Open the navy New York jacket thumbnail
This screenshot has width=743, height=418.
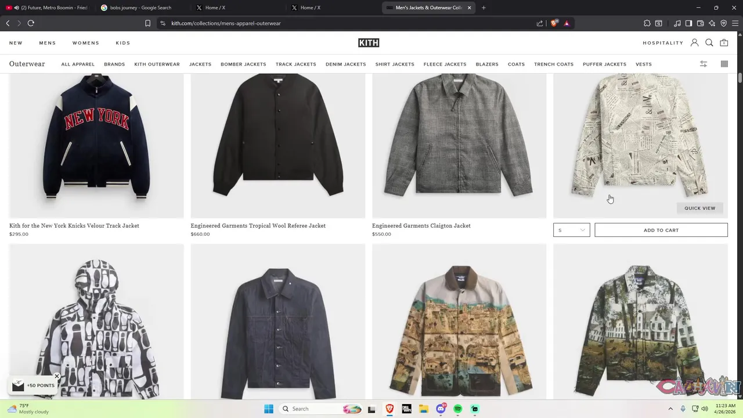[x=96, y=146]
